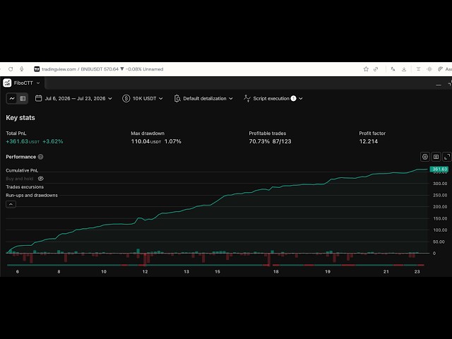Click the Performance section heading
Image resolution: width=452 pixels, height=339 pixels.
coord(20,157)
